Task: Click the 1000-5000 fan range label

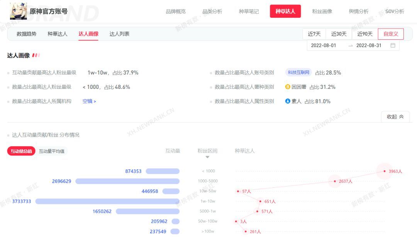Action: coord(208,181)
